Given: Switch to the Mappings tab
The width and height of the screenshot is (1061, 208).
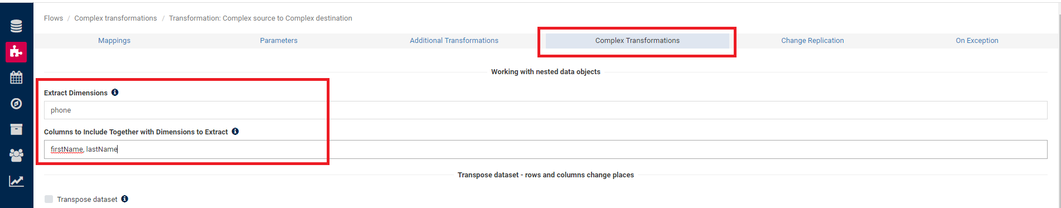Looking at the screenshot, I should 114,41.
